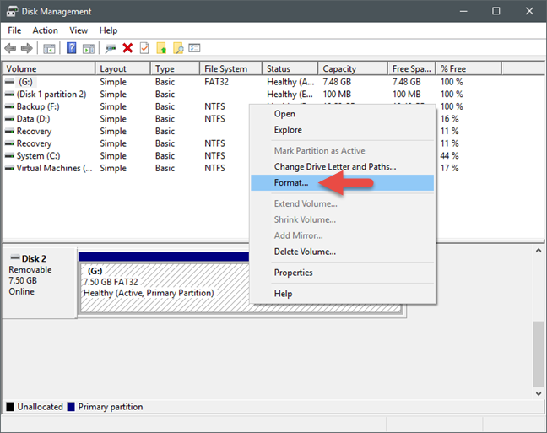The height and width of the screenshot is (433, 547).
Task: Select the Data (D:) volume
Action: 33,119
